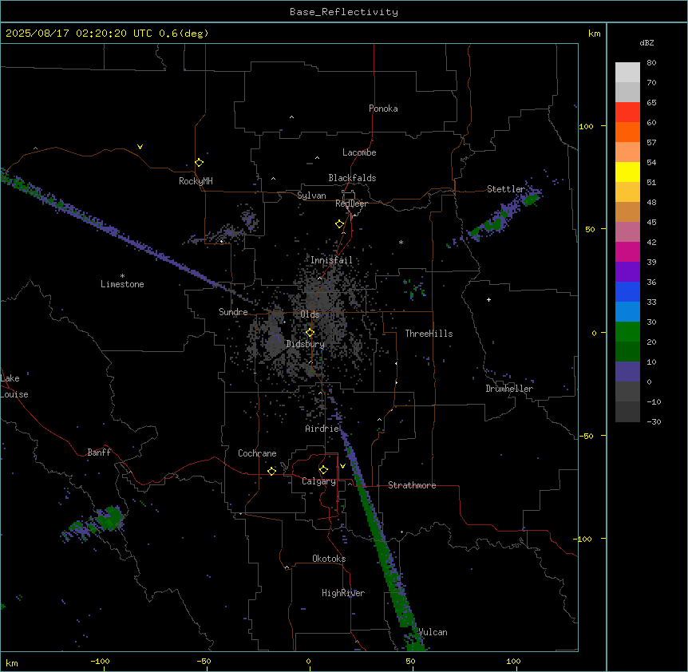This screenshot has width=688, height=672.
Task: Click the Calgary city label
Action: pyautogui.click(x=318, y=481)
